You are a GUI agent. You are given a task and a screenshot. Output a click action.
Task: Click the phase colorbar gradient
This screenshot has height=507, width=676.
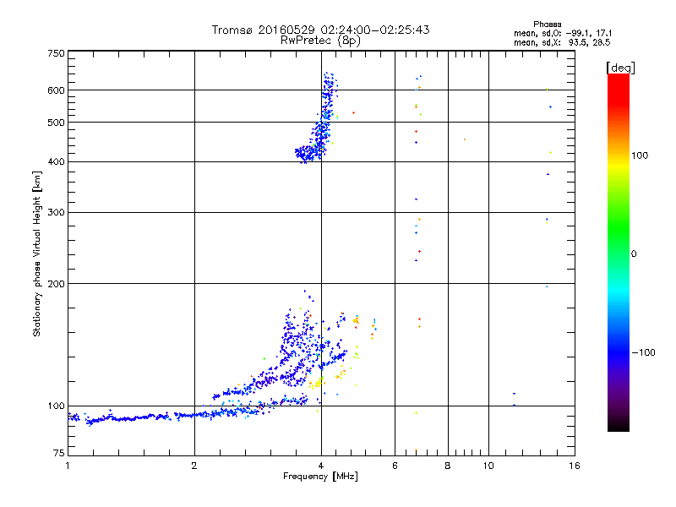619,252
